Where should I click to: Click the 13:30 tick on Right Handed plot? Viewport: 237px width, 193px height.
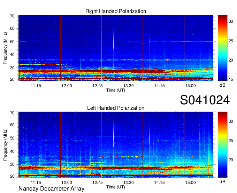click(129, 86)
